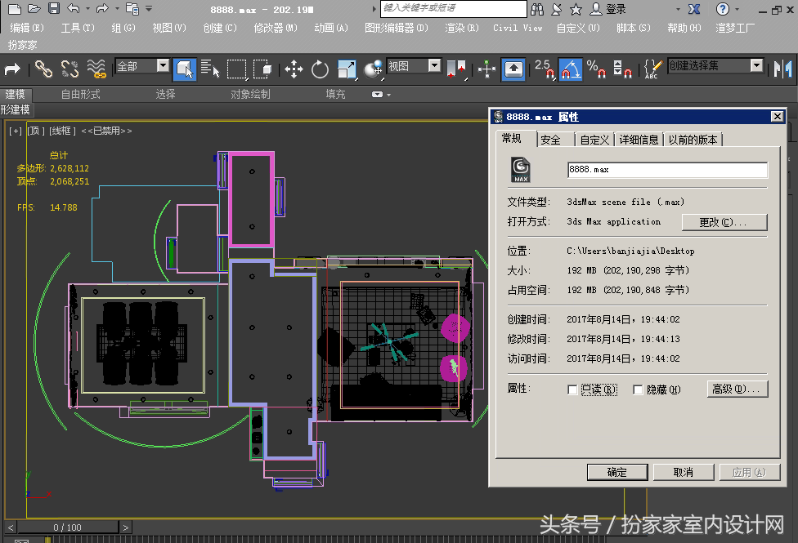This screenshot has height=543, width=798.
Task: Open the 修改器(M) menu
Action: pyautogui.click(x=276, y=28)
